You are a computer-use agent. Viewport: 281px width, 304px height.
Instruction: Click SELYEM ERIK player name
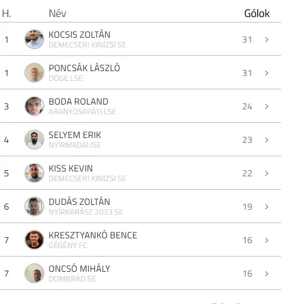[x=75, y=135]
